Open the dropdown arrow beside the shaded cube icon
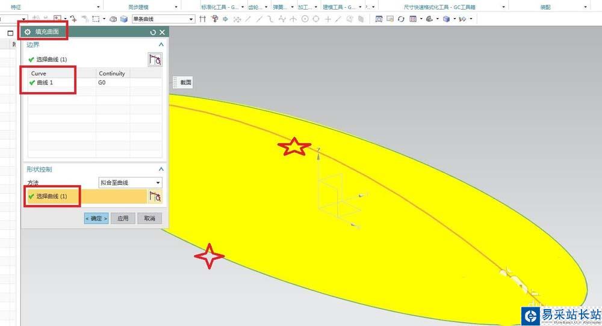 [x=455, y=19]
